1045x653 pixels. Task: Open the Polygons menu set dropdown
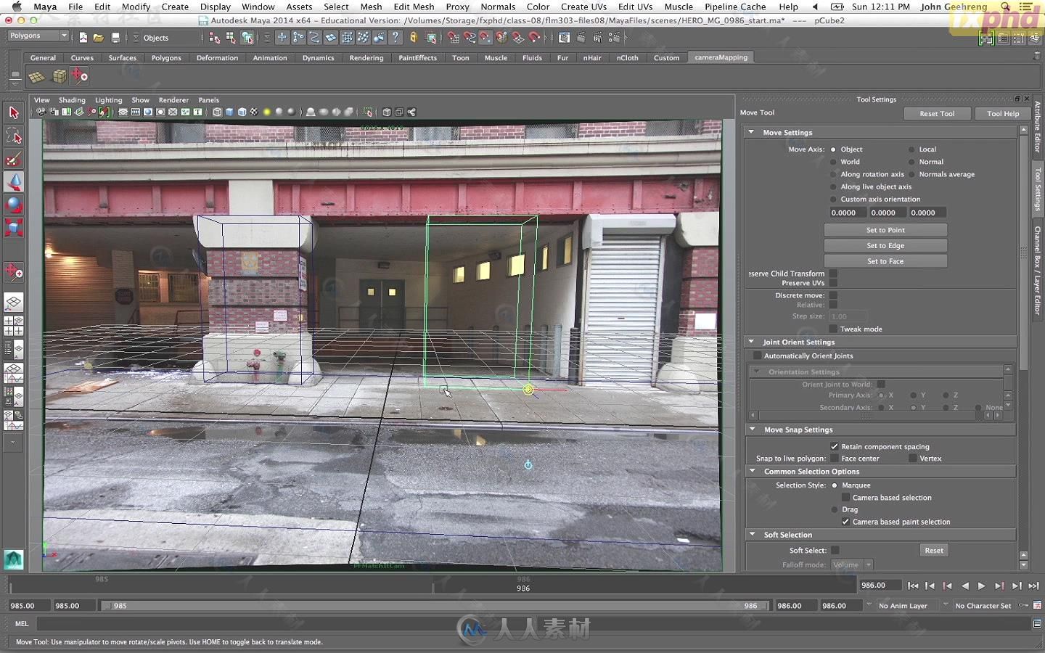pyautogui.click(x=38, y=36)
